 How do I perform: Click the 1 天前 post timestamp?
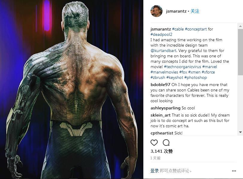[x=155, y=158]
